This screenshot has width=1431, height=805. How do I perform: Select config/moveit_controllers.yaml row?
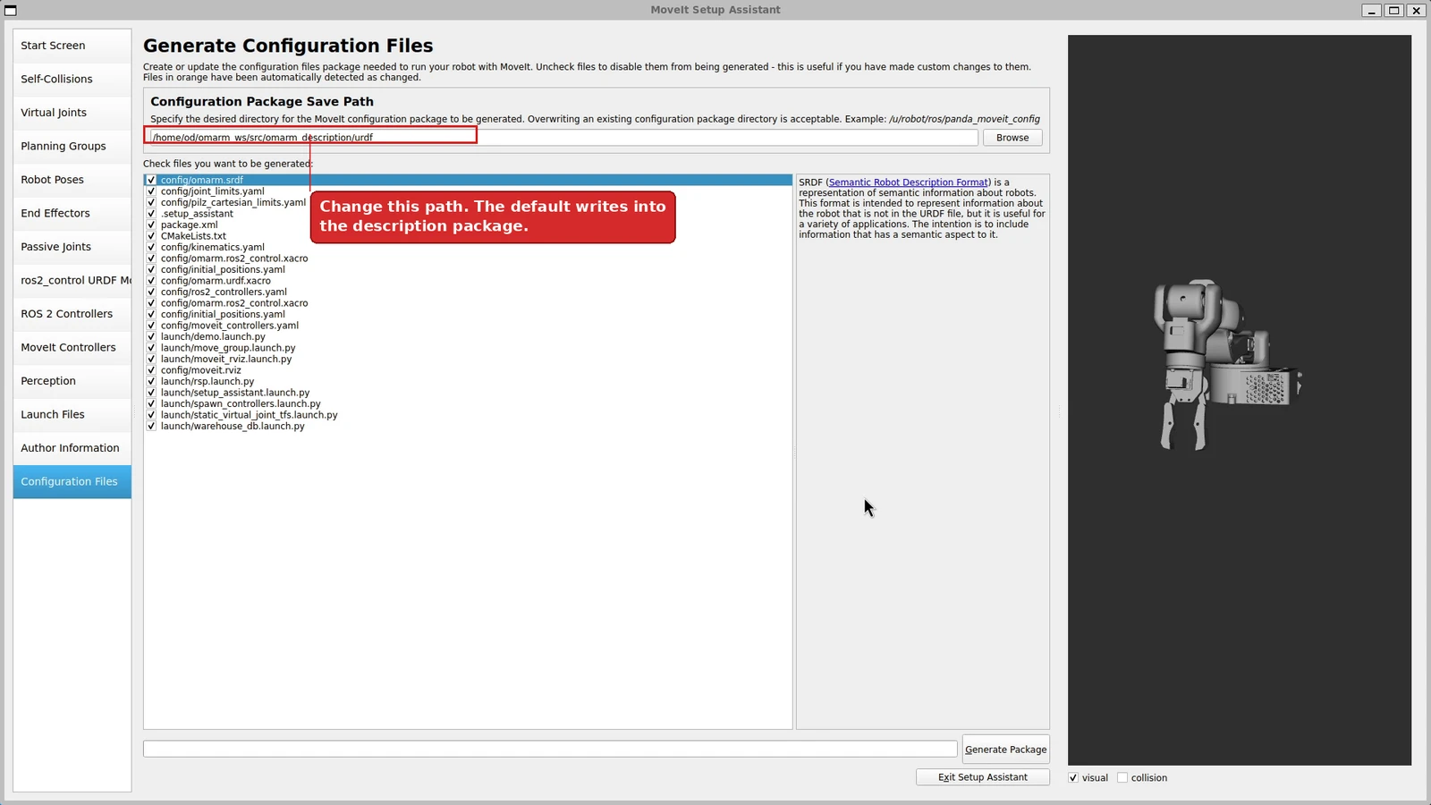click(x=468, y=326)
